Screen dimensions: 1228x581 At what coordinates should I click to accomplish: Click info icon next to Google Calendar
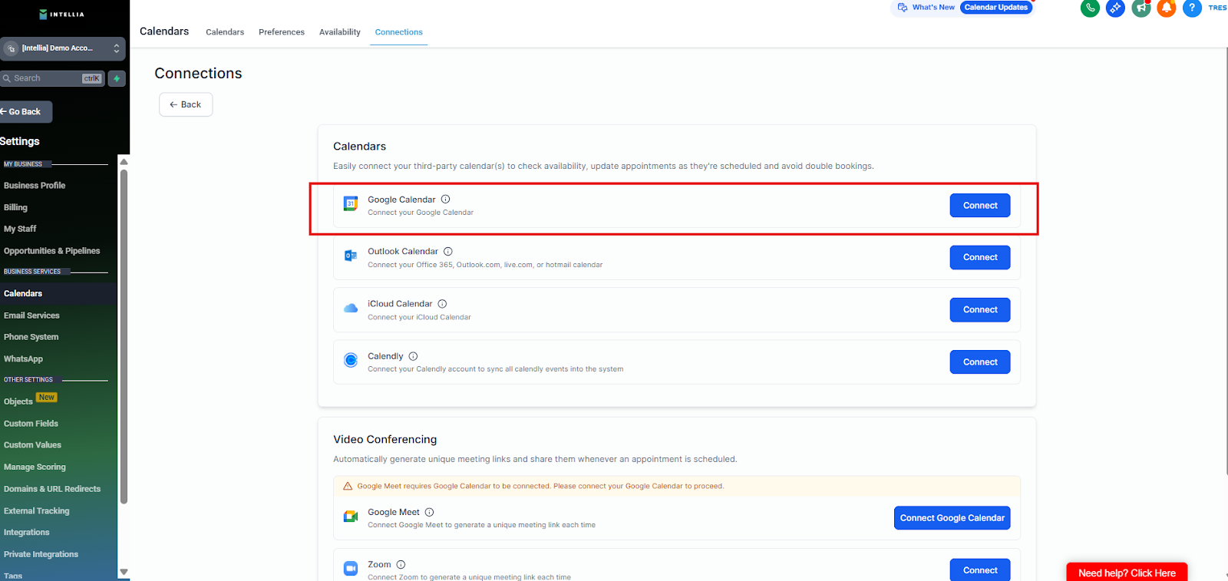(445, 200)
